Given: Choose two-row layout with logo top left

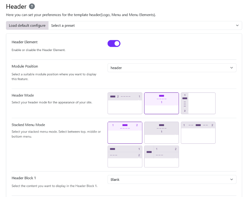Looking at the screenshot, I should pyautogui.click(x=125, y=157).
